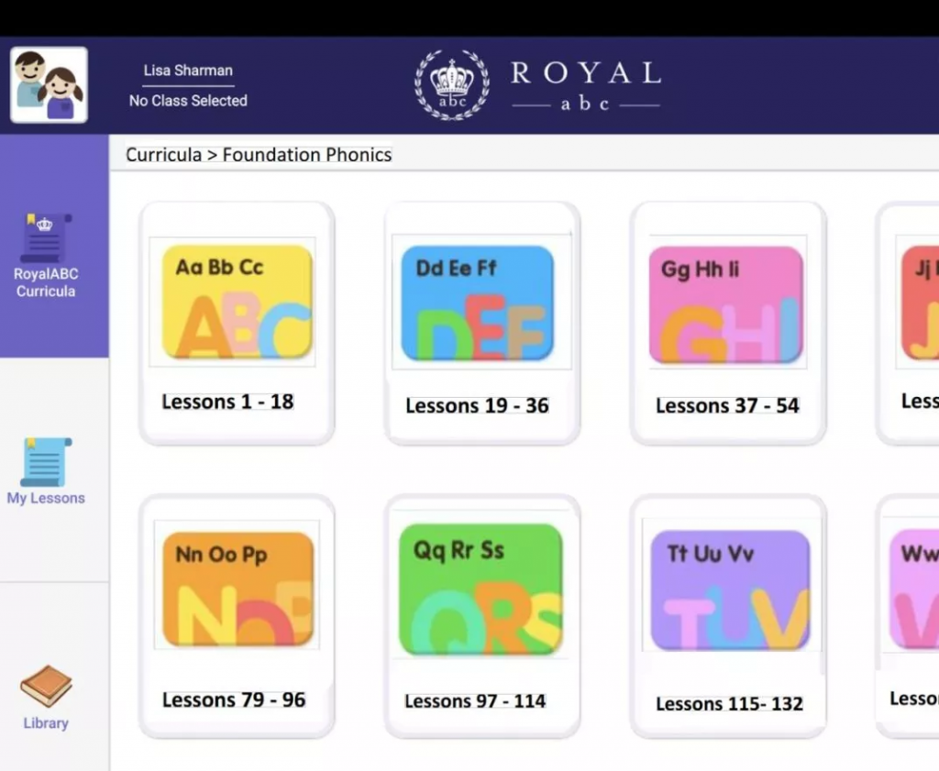
Task: Open the partially visible Ww lesson card
Action: pos(907,617)
